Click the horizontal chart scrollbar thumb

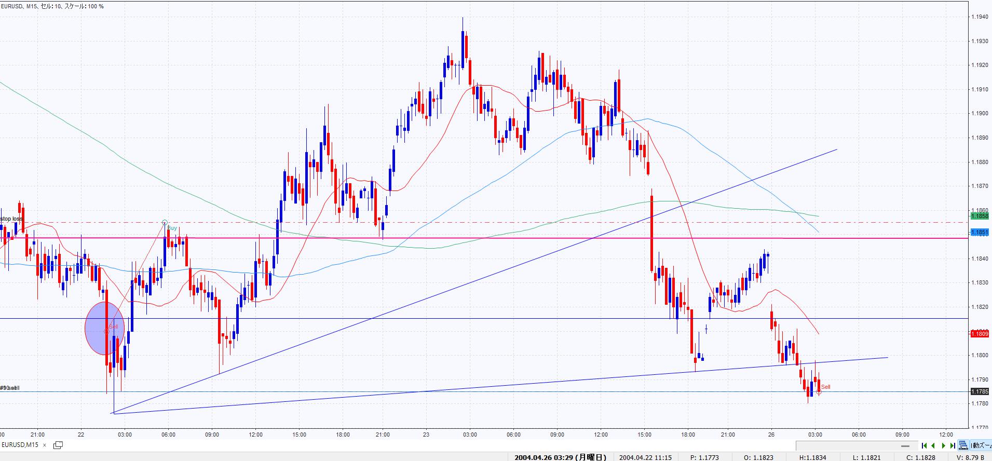[906, 445]
